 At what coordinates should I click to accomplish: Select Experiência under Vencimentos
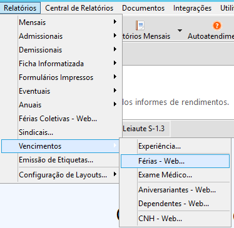(x=175, y=146)
